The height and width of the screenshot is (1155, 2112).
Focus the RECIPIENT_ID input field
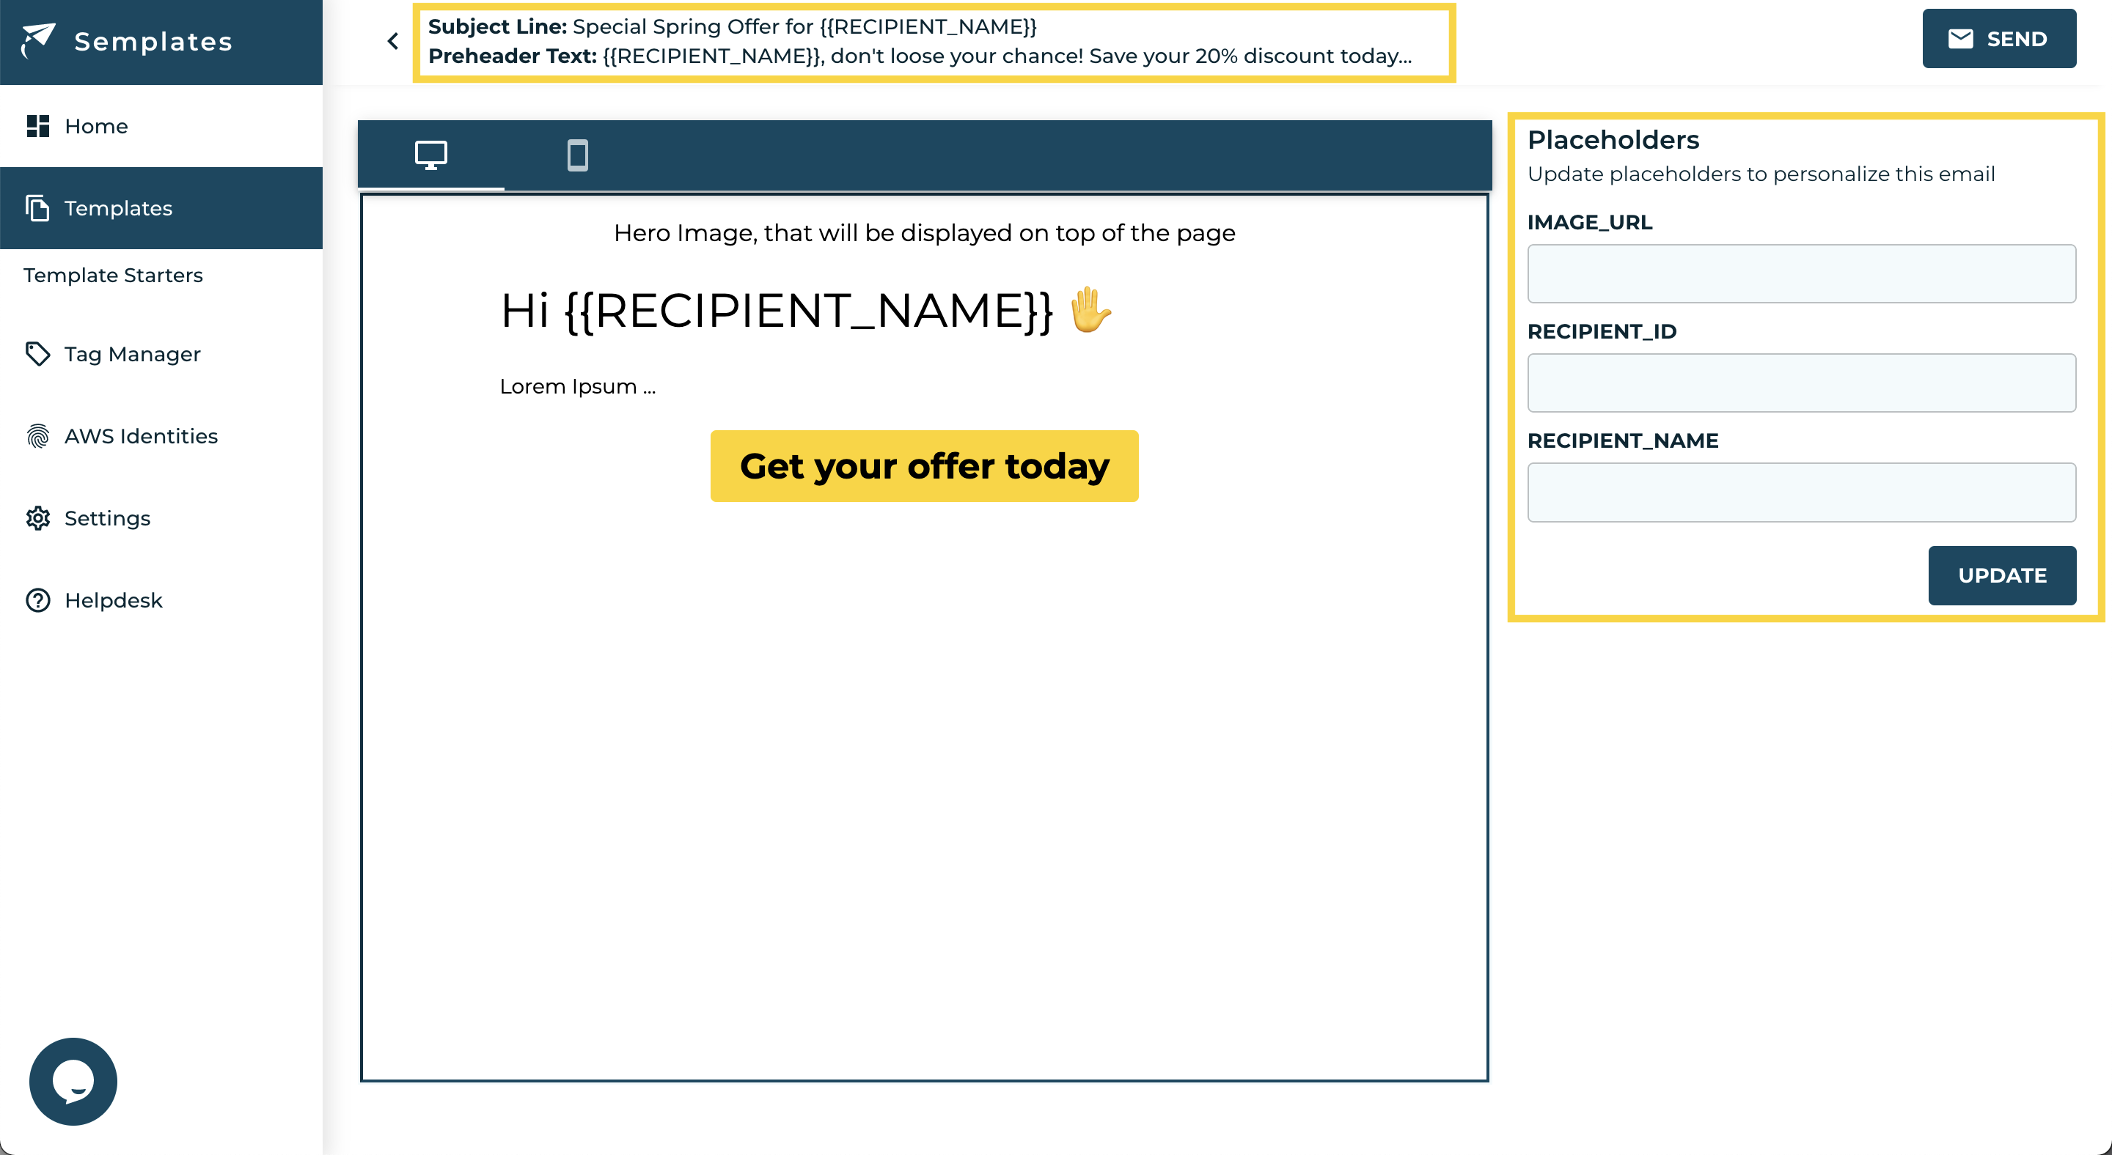(x=1801, y=383)
